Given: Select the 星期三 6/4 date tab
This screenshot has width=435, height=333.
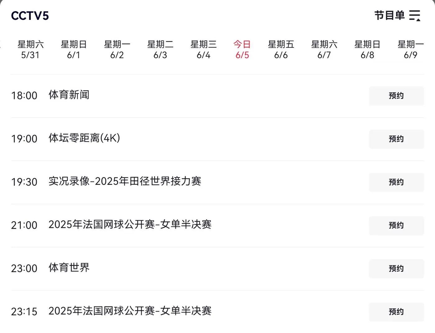Looking at the screenshot, I should click(204, 50).
